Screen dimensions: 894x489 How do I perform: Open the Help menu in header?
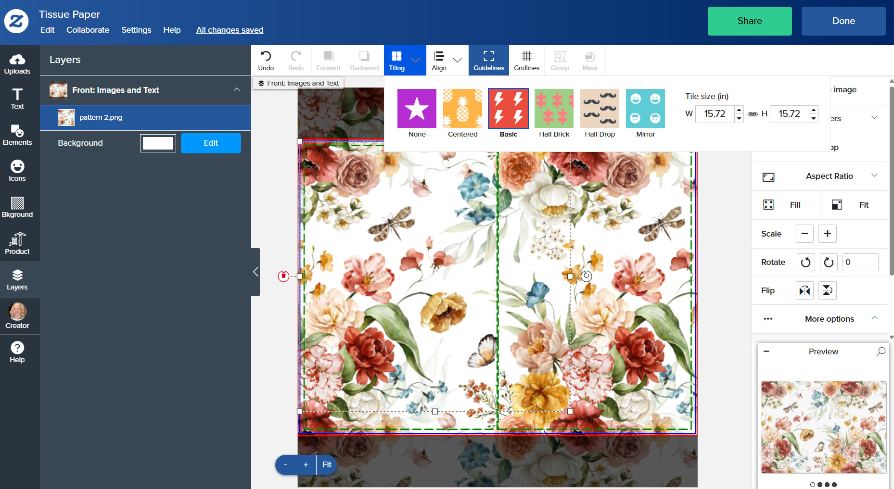(x=172, y=30)
